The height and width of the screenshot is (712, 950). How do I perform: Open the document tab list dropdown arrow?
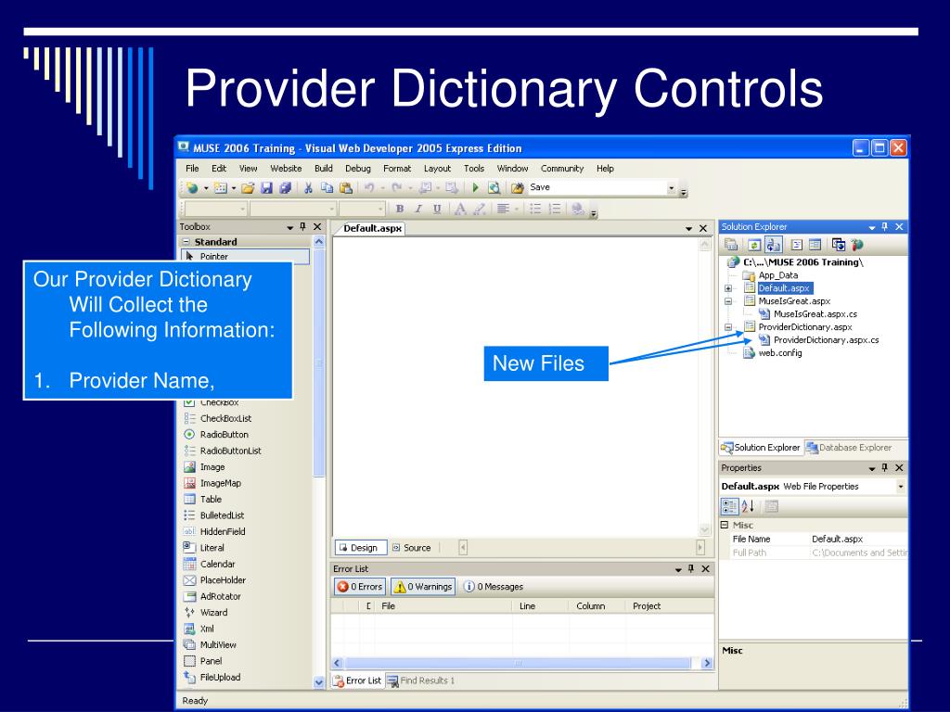click(689, 229)
